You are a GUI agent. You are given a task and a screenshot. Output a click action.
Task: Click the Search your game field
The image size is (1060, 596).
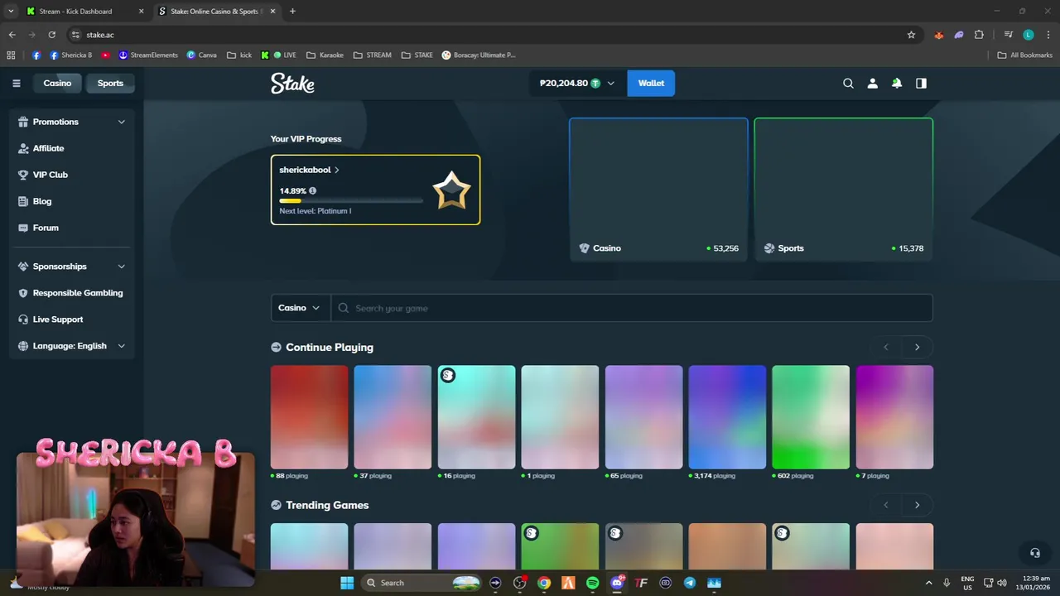click(632, 308)
